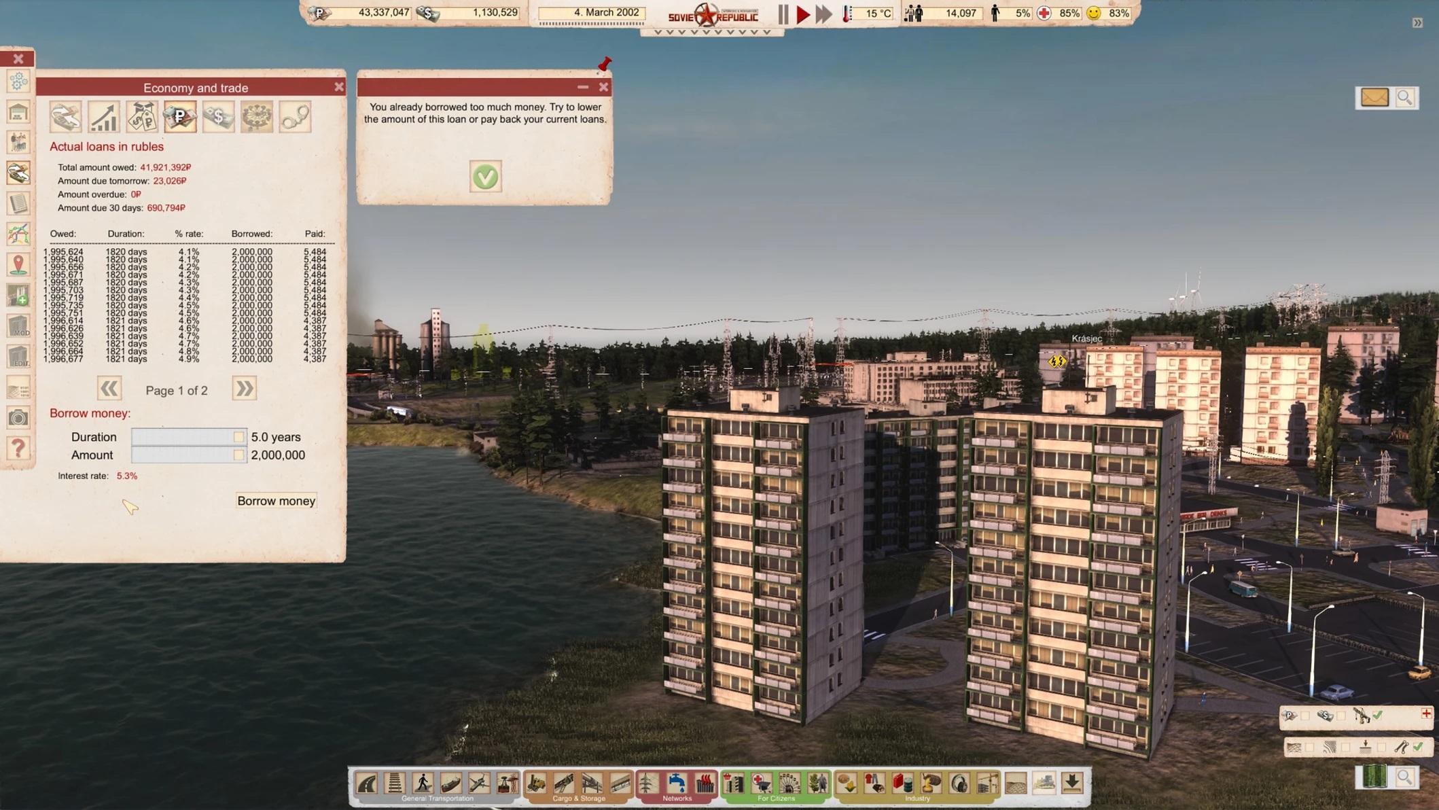Open the railway tracks construction tool

click(x=395, y=783)
